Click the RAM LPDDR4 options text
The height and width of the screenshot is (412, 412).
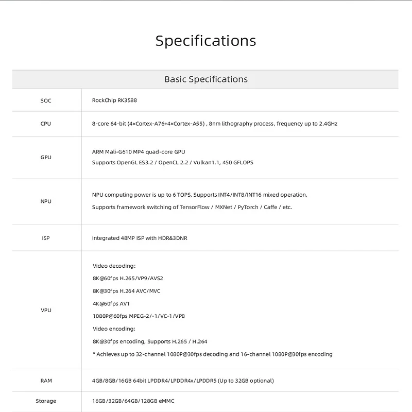click(183, 381)
